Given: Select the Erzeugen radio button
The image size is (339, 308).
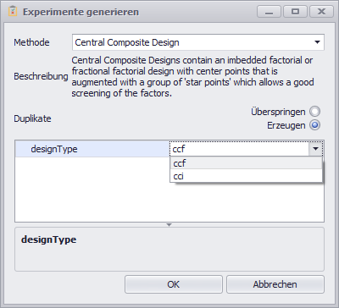Looking at the screenshot, I should pyautogui.click(x=314, y=125).
